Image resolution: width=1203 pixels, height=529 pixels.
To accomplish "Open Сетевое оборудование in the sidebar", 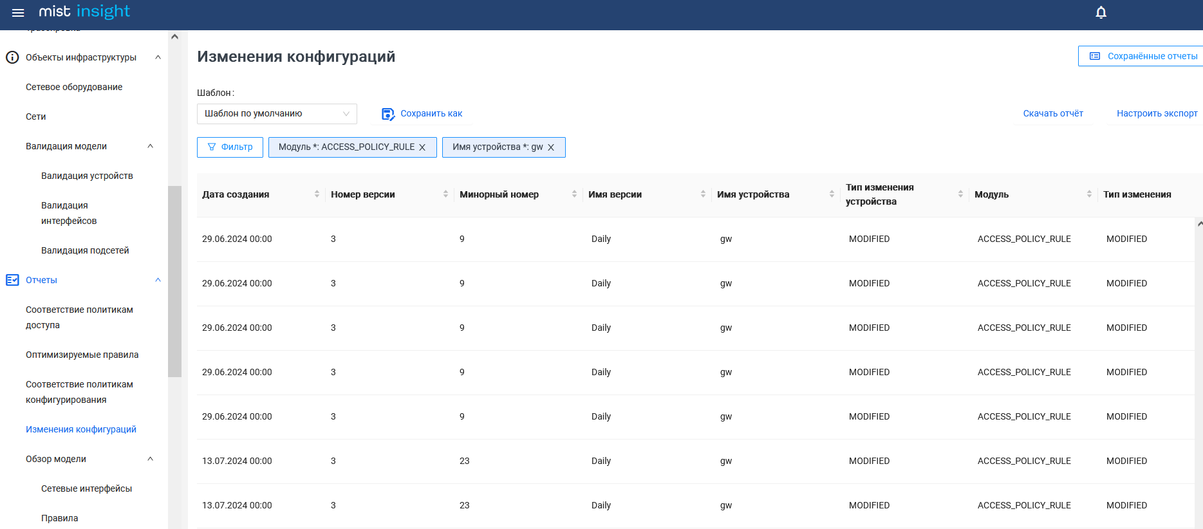I will point(74,87).
